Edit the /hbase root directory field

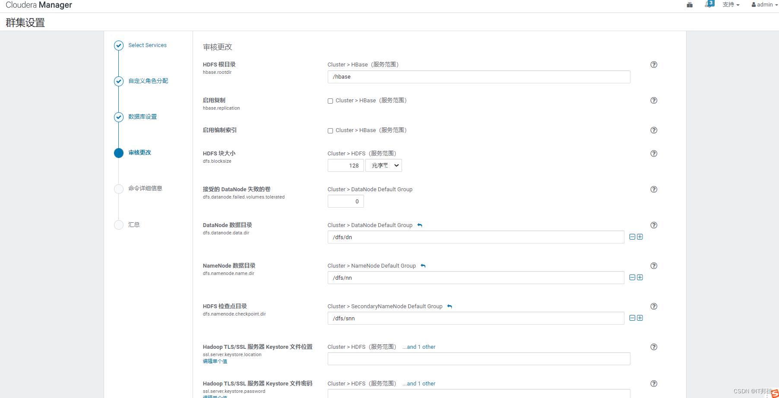479,77
